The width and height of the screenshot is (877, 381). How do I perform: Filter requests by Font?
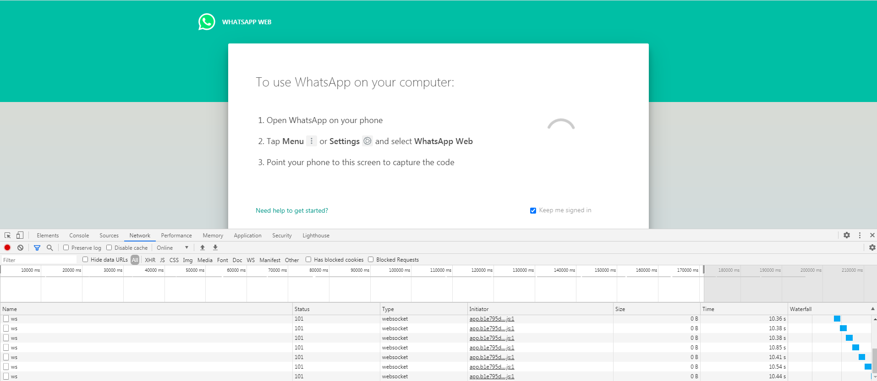point(223,260)
